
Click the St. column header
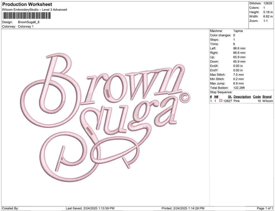(229, 96)
